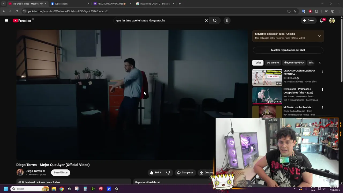The width and height of the screenshot is (343, 193).
Task: Switch to mazamorra CARRITO search tab
Action: click(155, 4)
